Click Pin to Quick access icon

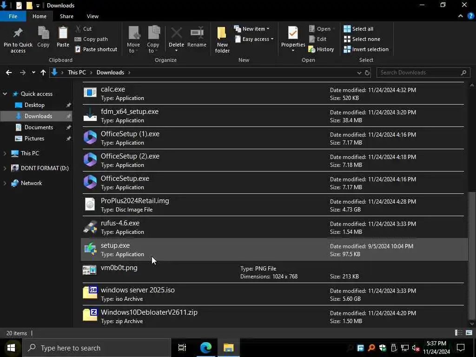18,33
